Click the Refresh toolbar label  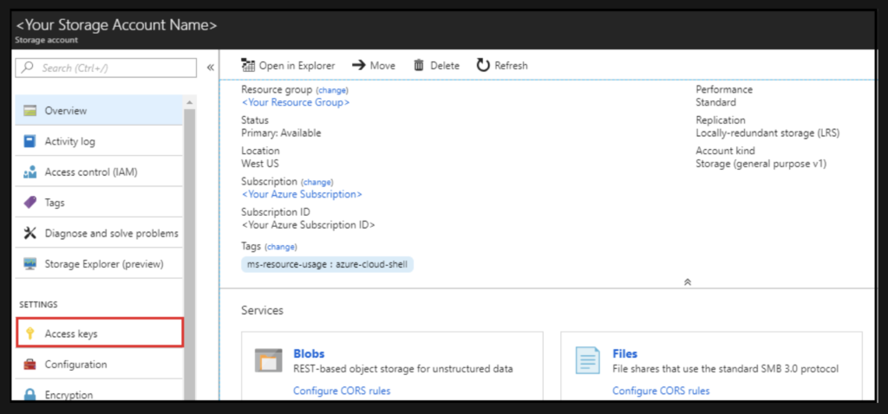coord(511,66)
